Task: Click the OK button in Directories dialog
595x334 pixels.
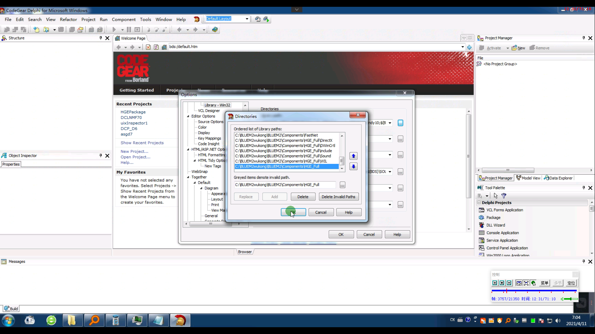Action: pos(293,212)
